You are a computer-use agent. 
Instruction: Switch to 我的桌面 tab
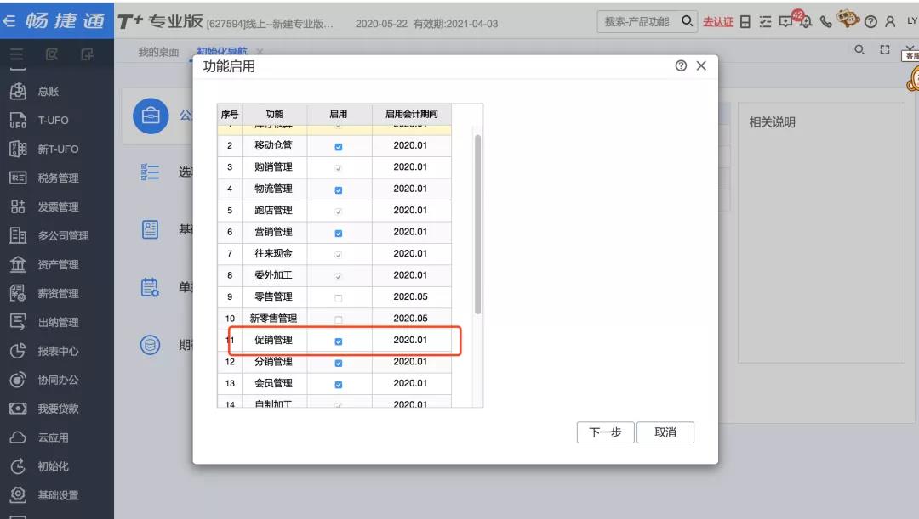coord(158,53)
